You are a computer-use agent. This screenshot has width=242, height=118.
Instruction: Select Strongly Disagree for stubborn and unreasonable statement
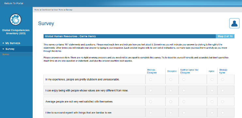tap(151, 79)
